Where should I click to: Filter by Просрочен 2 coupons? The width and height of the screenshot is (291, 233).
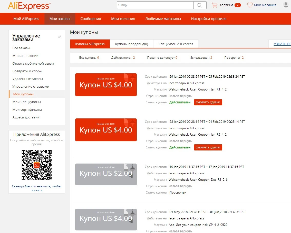pyautogui.click(x=234, y=58)
